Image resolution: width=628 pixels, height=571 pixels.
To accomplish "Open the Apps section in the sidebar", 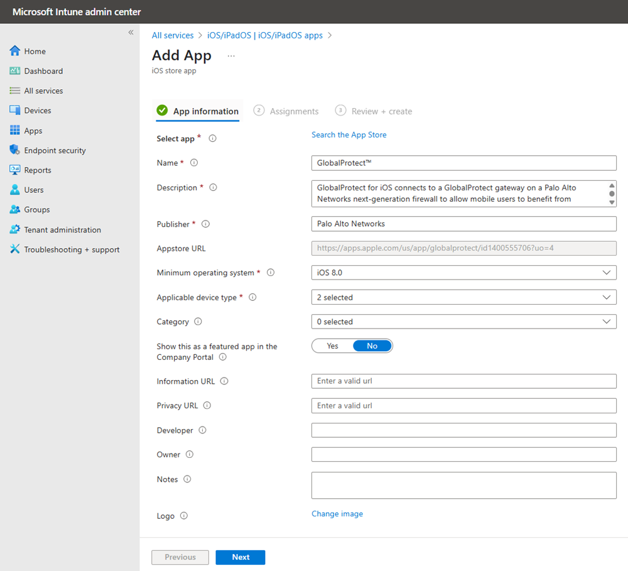I will click(33, 130).
